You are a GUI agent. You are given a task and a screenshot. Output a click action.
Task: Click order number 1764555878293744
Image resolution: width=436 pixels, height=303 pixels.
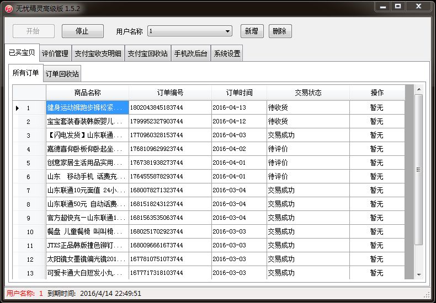coord(170,176)
